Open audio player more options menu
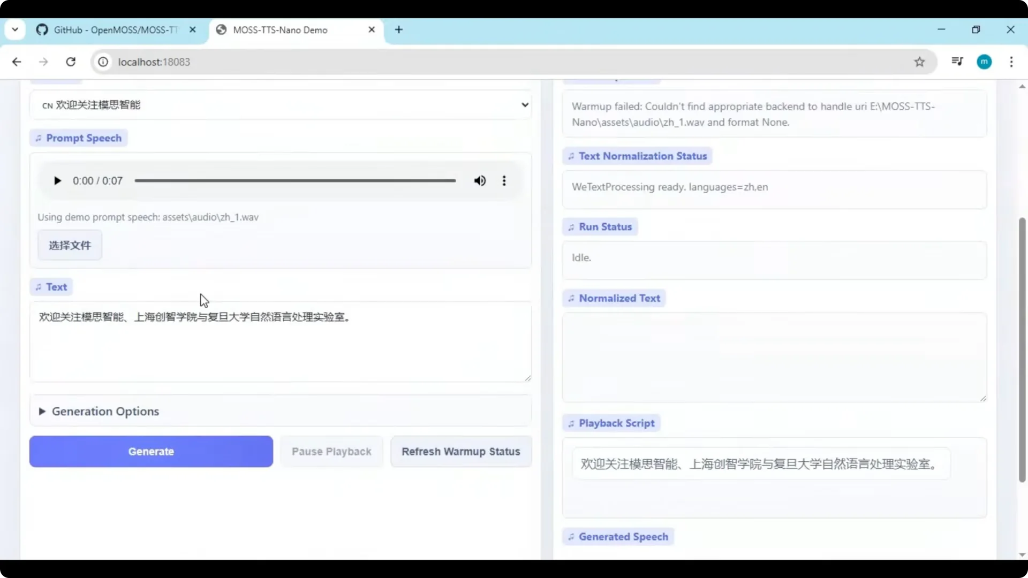Screen dimensions: 1028x578 click(x=504, y=181)
